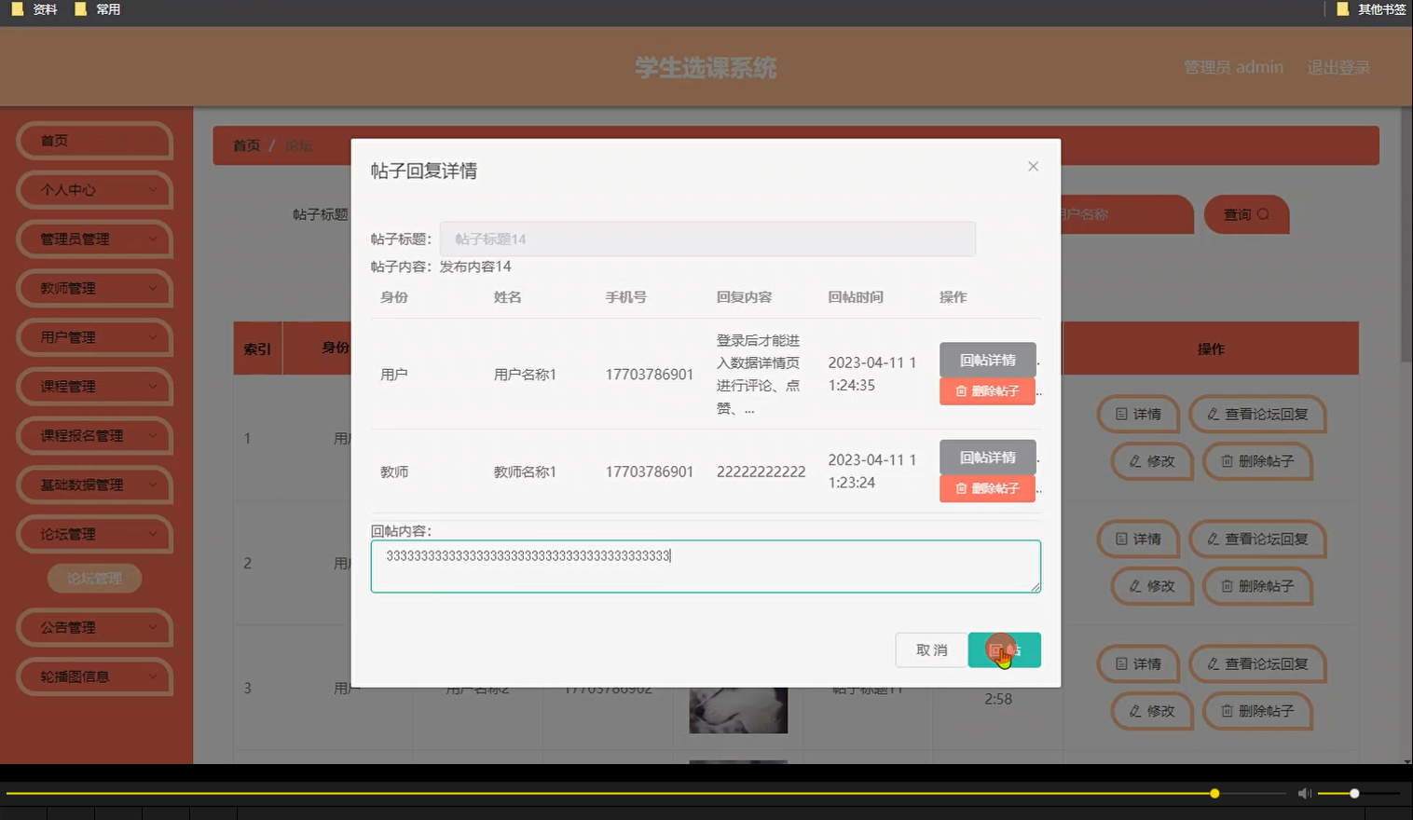
Task: Click the 回帖内容 text input area
Action: (x=706, y=566)
